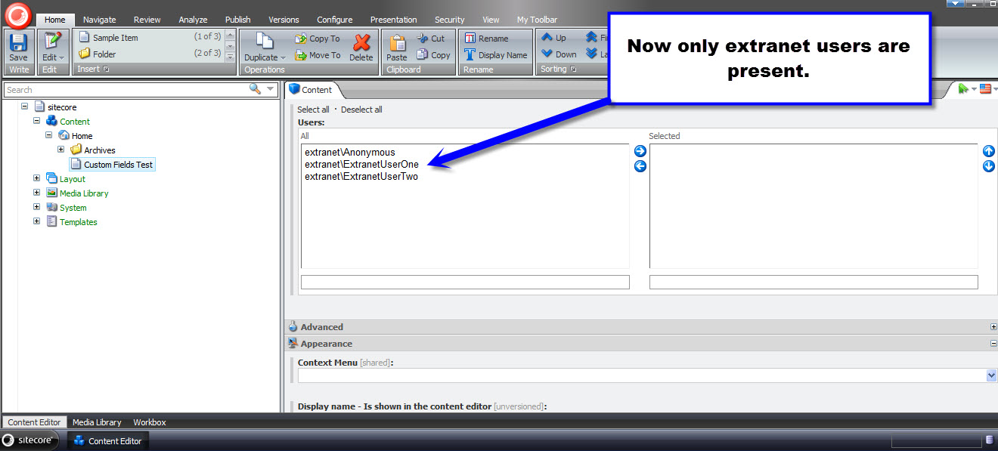Open the Publish ribbon tab
This screenshot has height=451, width=998.
click(237, 20)
